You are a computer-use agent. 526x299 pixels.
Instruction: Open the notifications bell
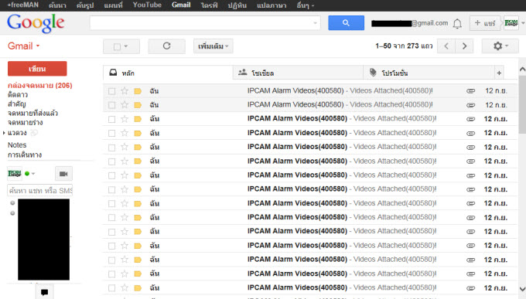click(x=457, y=23)
